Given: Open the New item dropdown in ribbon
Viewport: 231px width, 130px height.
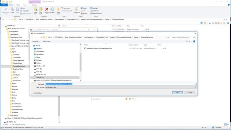Looking at the screenshot, I should click(66, 8).
